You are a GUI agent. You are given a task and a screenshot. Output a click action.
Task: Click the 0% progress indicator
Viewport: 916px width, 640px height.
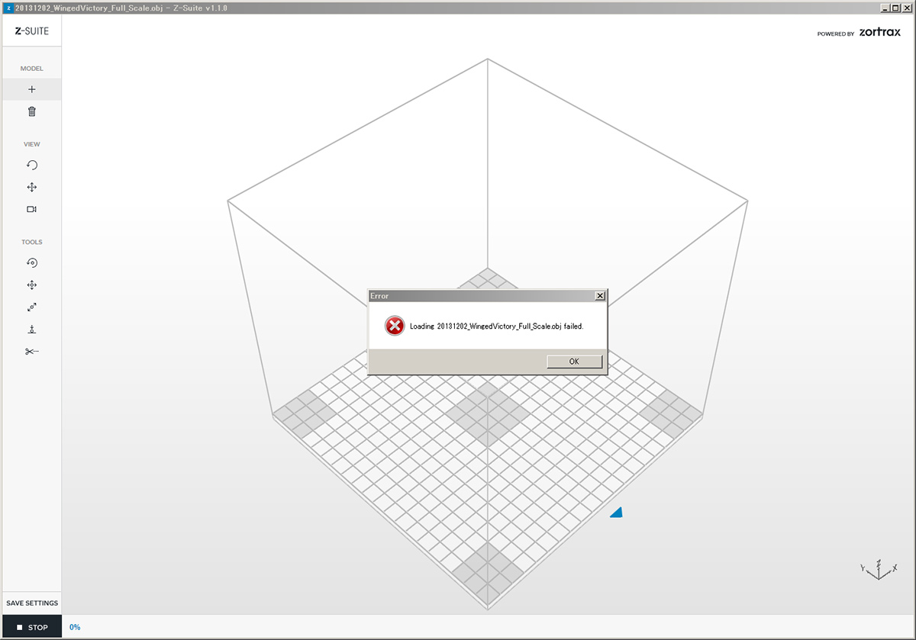coord(75,627)
